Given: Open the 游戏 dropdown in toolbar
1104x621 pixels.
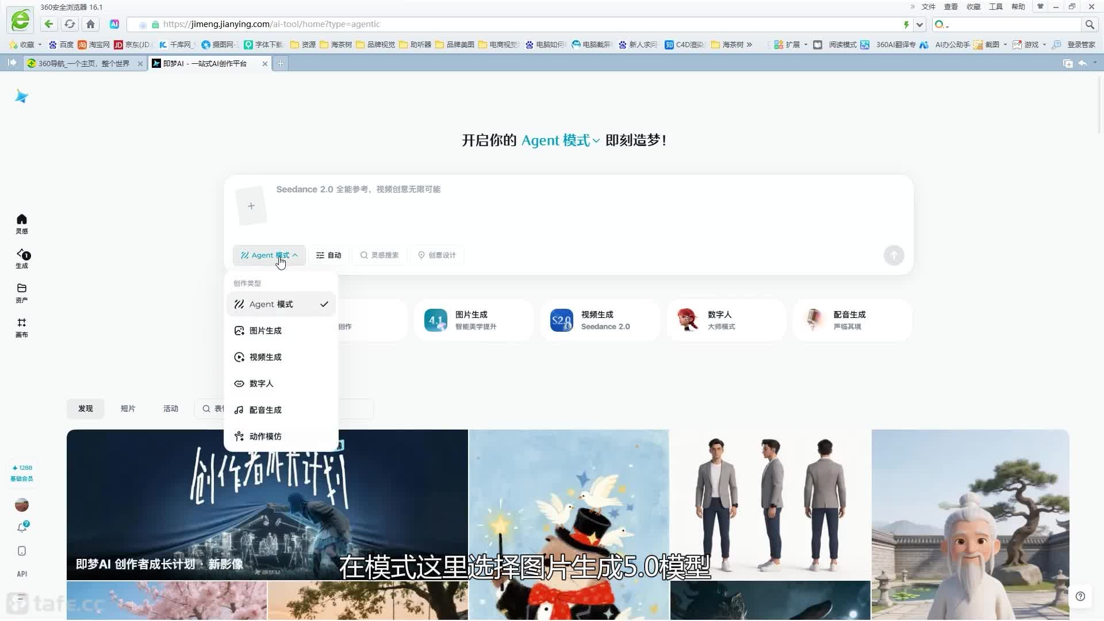Looking at the screenshot, I should tap(1030, 44).
